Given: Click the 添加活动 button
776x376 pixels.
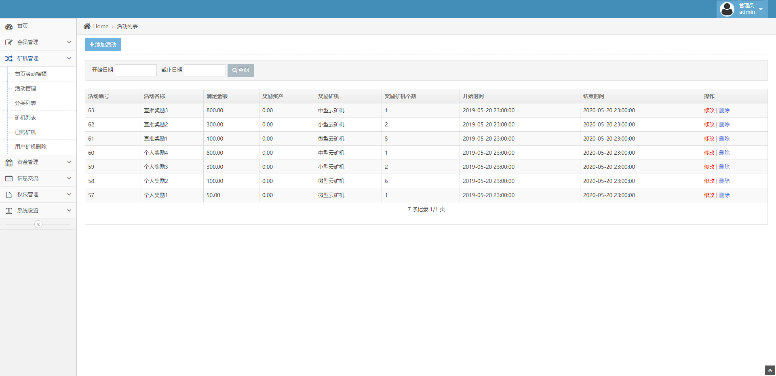Looking at the screenshot, I should [x=103, y=44].
